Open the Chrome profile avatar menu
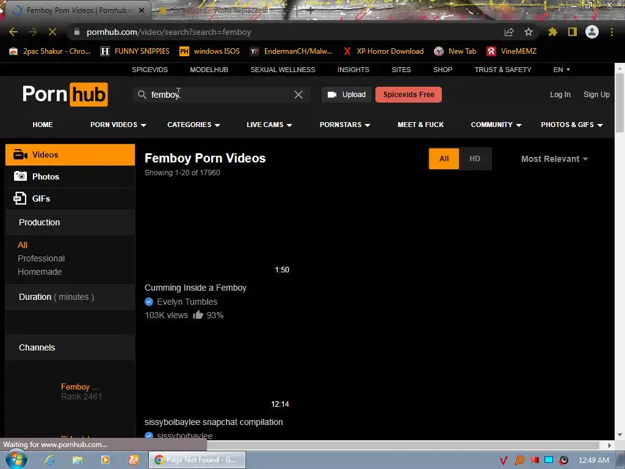The width and height of the screenshot is (625, 469). coord(592,32)
